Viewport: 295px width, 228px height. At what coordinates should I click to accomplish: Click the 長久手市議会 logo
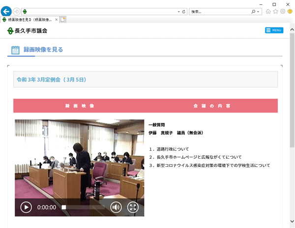28,30
